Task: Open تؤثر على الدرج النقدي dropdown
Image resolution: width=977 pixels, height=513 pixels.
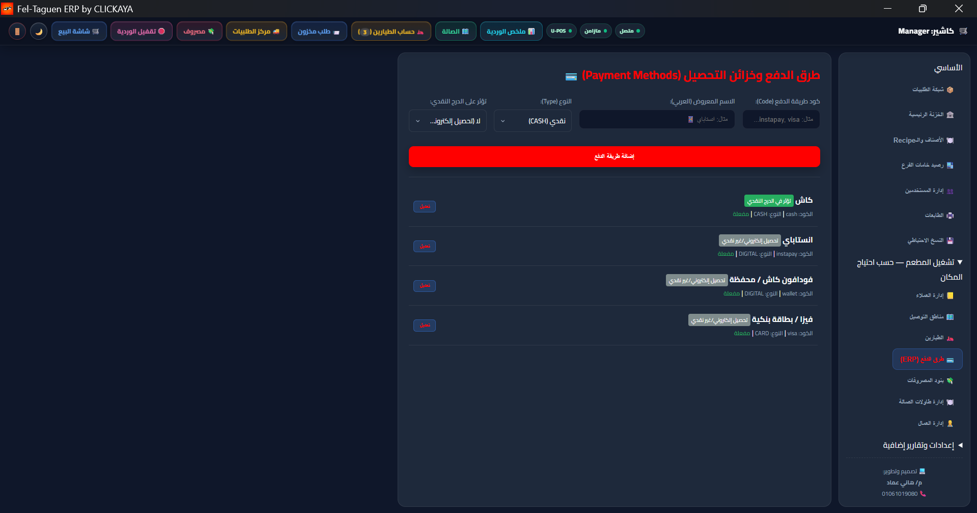Action: click(x=448, y=121)
